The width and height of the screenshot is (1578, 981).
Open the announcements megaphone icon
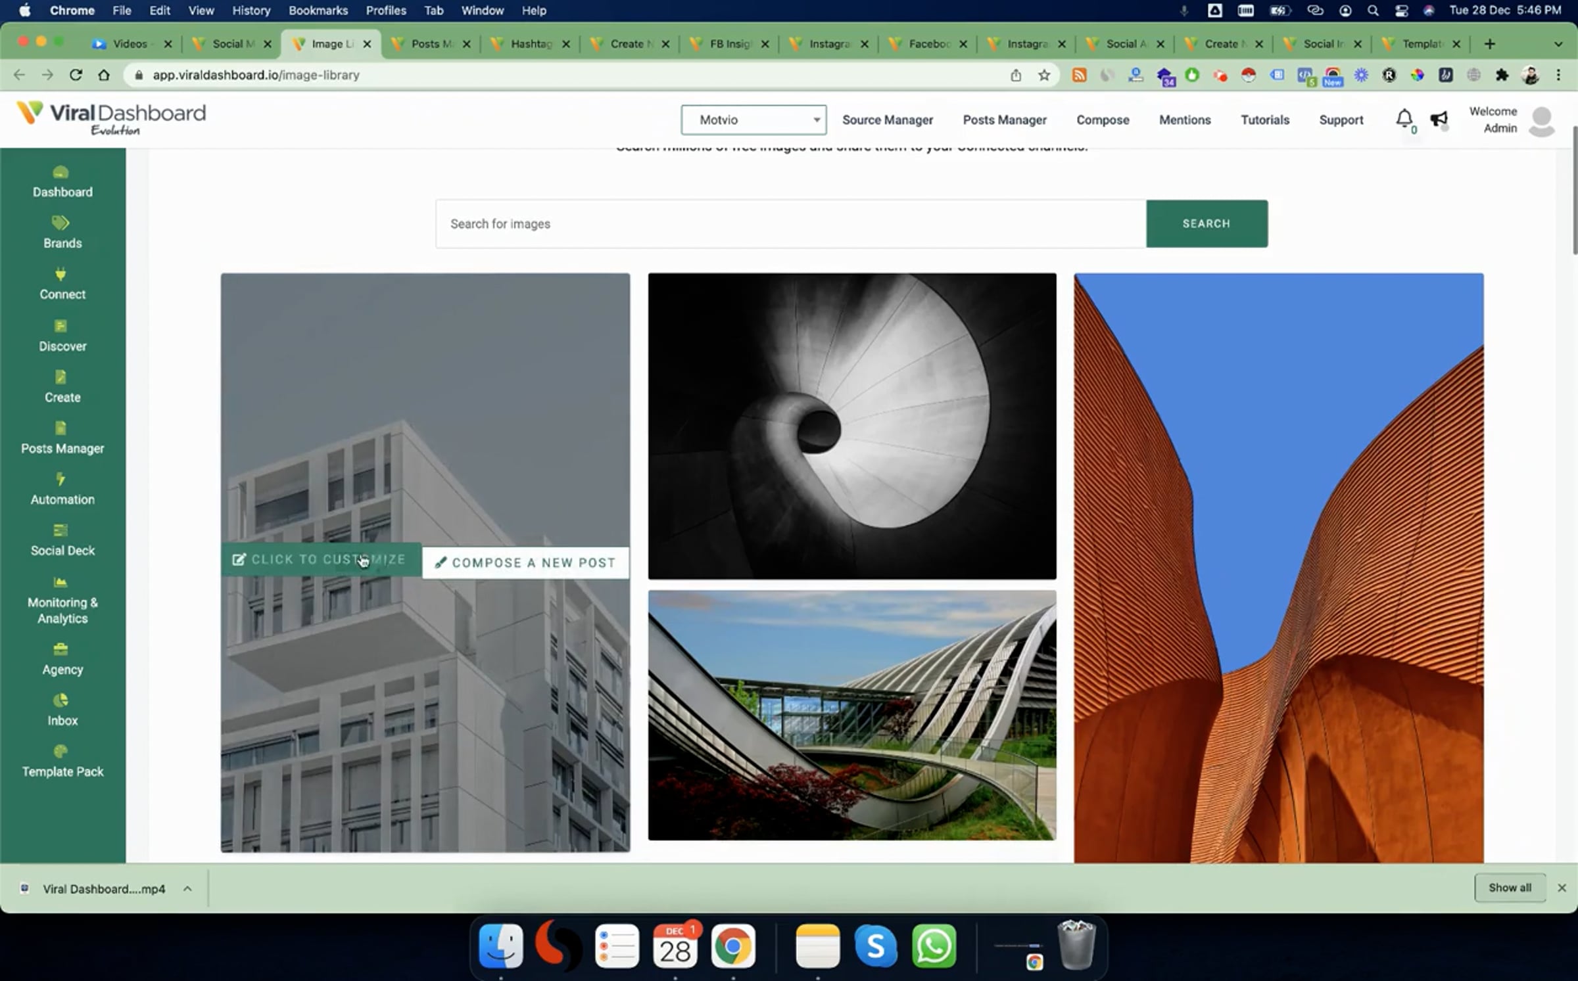1439,119
